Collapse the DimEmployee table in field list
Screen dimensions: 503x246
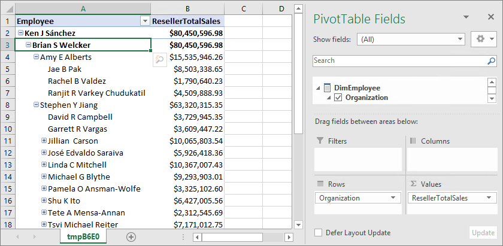point(317,88)
